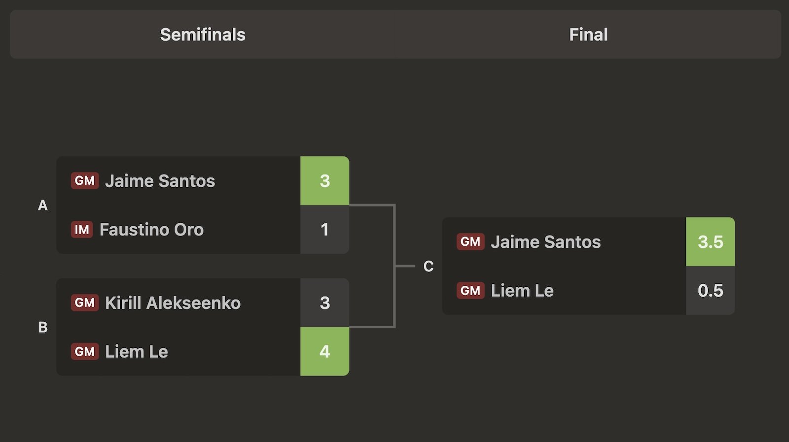Open Faustino Oro's player name link

click(151, 230)
